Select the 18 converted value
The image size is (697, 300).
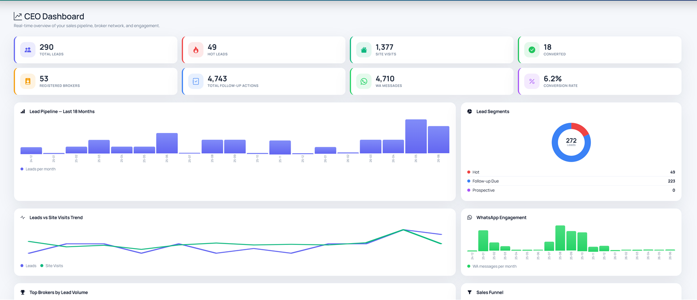pos(547,47)
